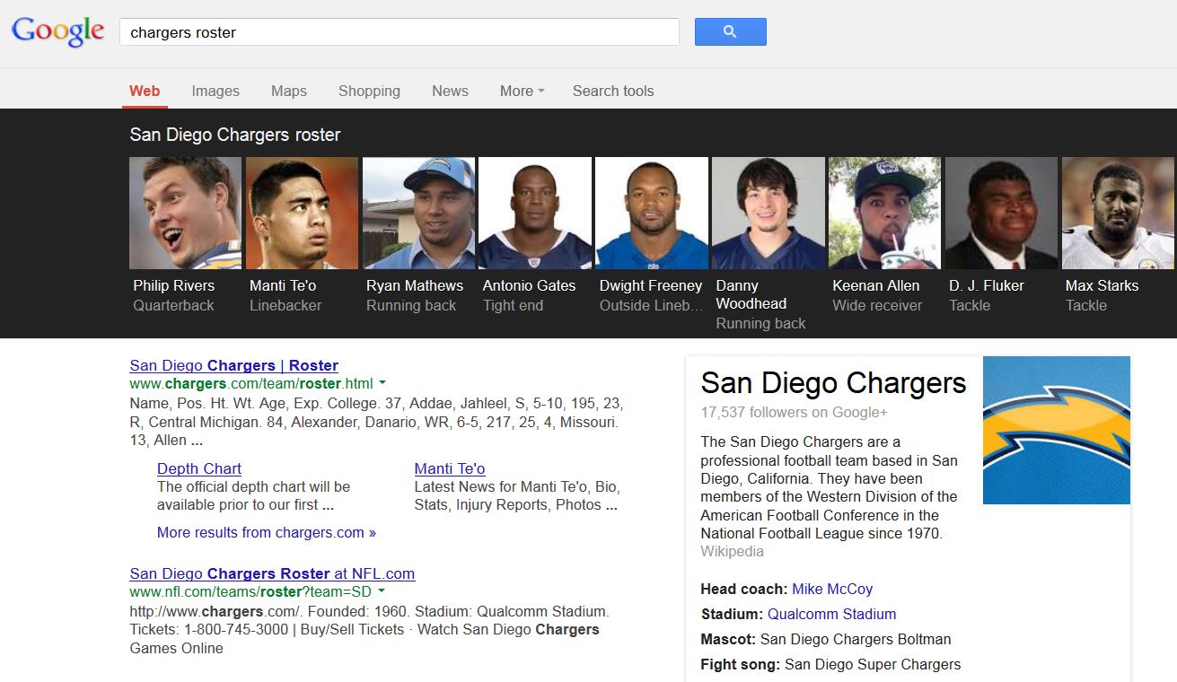Click the San Diego Chargers panel title
The width and height of the screenshot is (1177, 682).
833,383
